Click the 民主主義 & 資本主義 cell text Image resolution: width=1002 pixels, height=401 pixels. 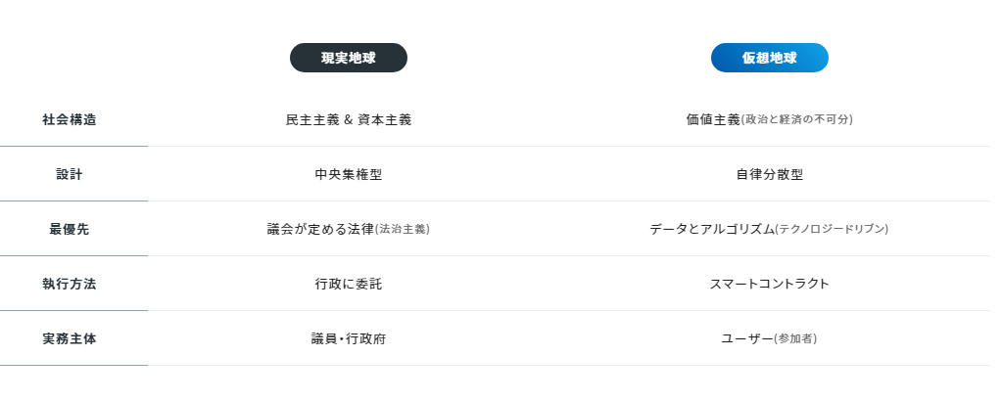(348, 119)
